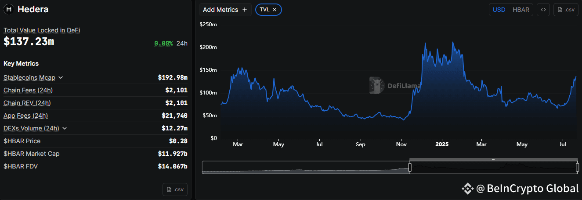582x200 pixels.
Task: Download key metrics with bottom .csv button
Action: [175, 189]
